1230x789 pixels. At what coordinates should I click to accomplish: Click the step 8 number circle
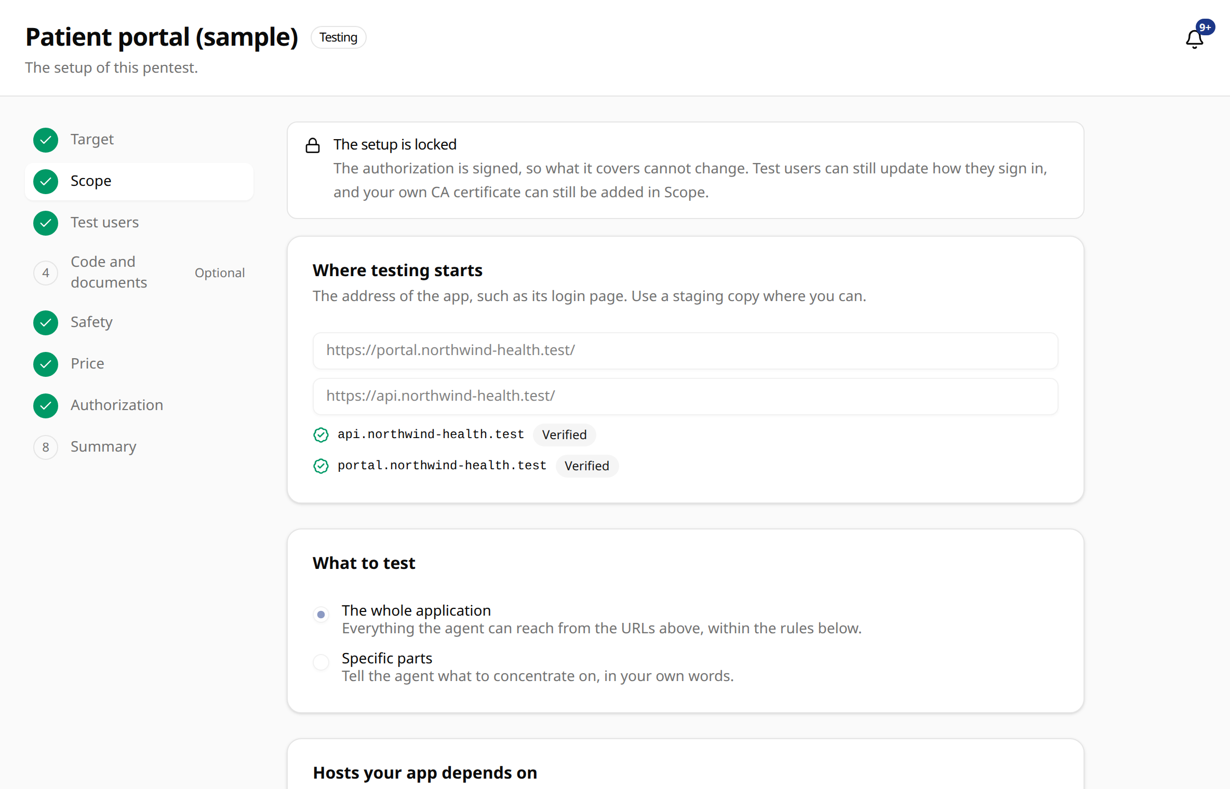click(46, 447)
